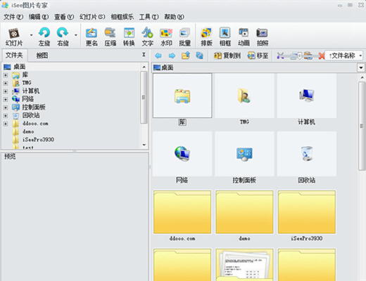Select iSeePro3930 in the folder tree

tap(38, 140)
